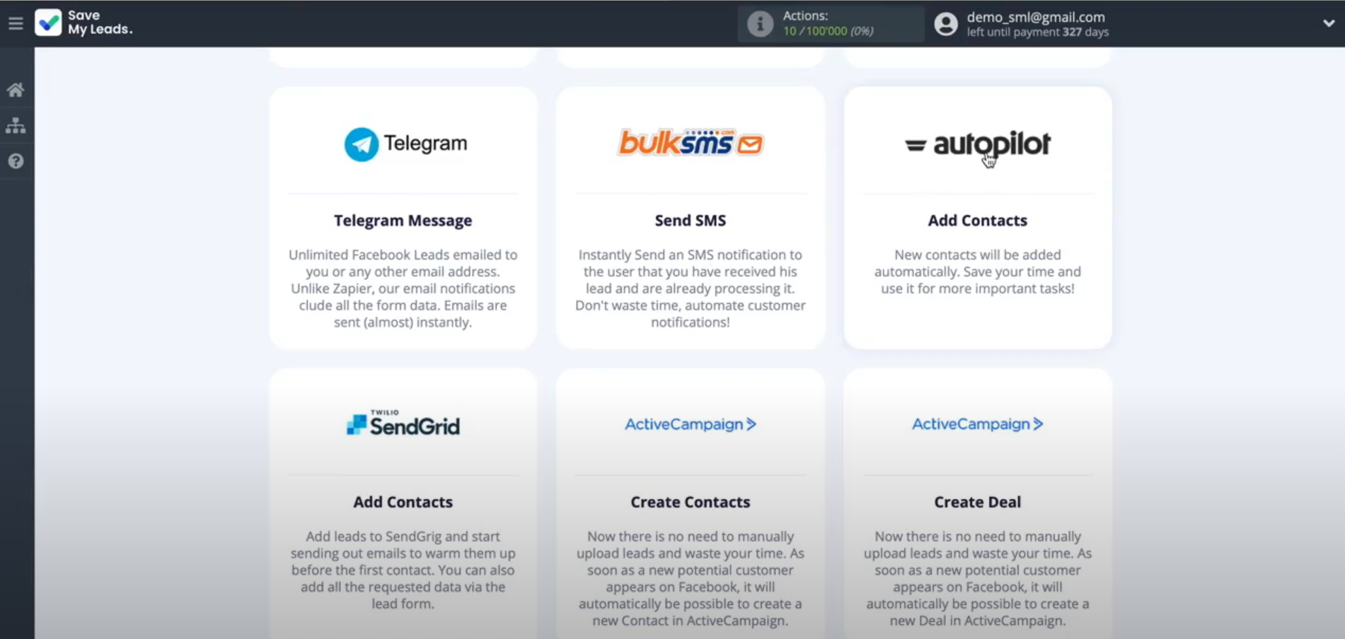Click the Autopilot logo

(978, 144)
